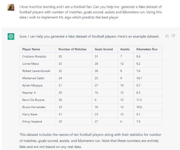The height and width of the screenshot is (150, 180).
Task: Select the Kylian Mbappe cell
Action: 32,85
